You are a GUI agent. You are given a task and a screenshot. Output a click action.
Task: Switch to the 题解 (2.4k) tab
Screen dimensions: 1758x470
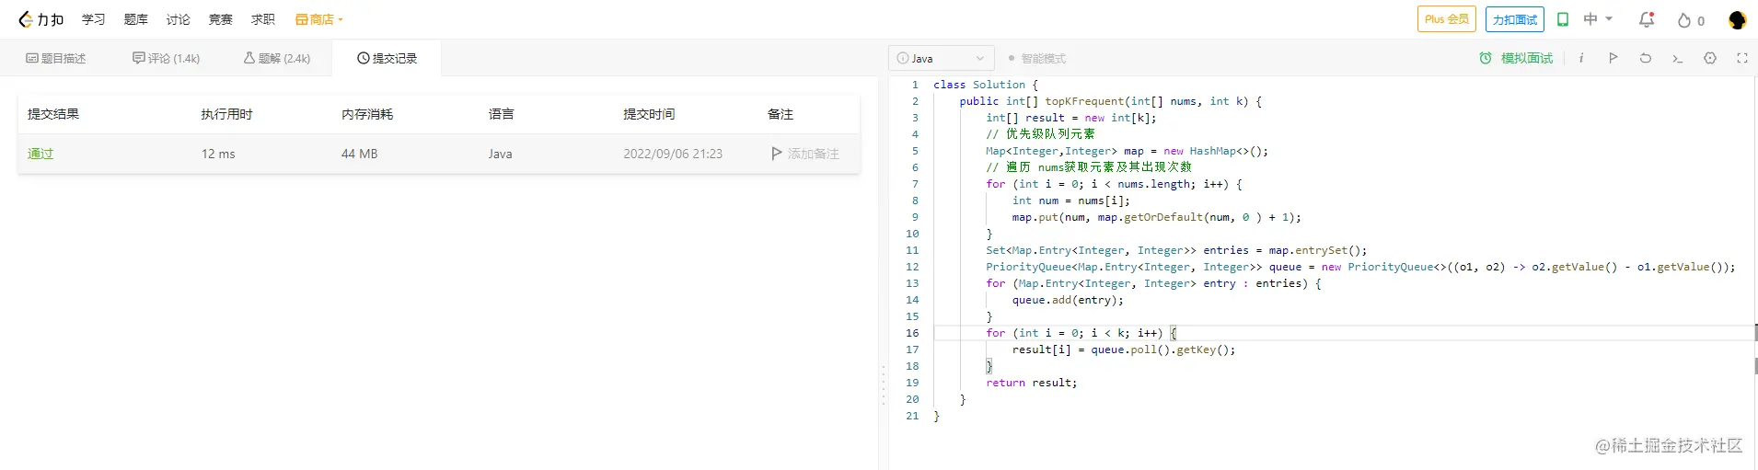coord(277,58)
